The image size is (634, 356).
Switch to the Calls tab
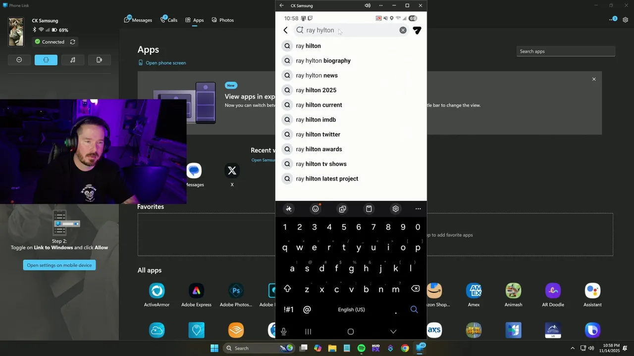168,20
